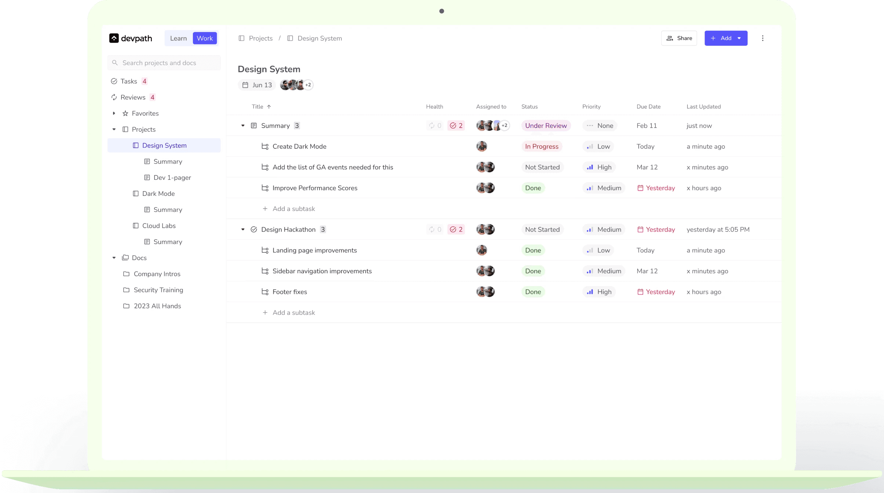The height and width of the screenshot is (493, 884).
Task: Open the vertical three-dot options menu
Action: (763, 38)
